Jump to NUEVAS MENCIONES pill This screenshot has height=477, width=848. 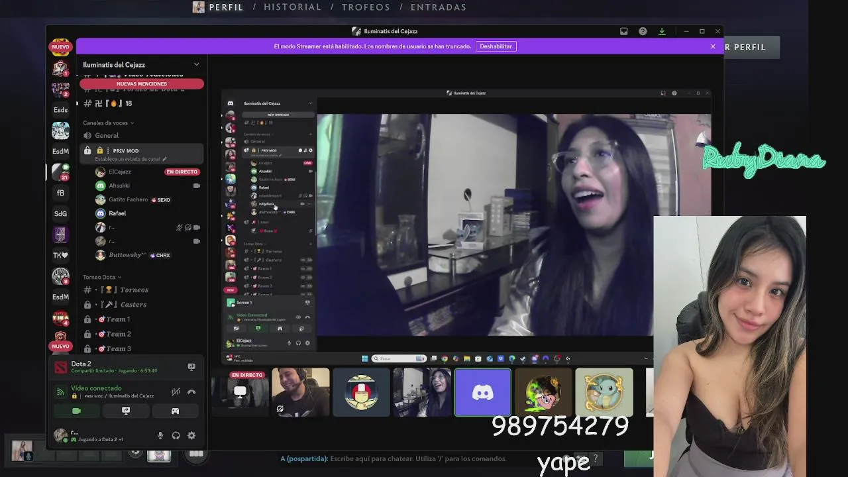(x=142, y=84)
